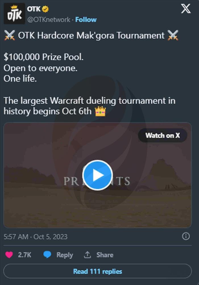The height and width of the screenshot is (285, 199).
Task: Click the 2.7K likes count
Action: click(24, 255)
